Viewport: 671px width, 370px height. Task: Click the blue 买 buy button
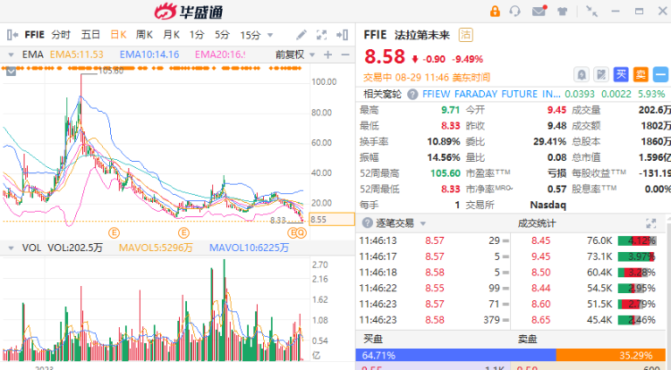(621, 75)
